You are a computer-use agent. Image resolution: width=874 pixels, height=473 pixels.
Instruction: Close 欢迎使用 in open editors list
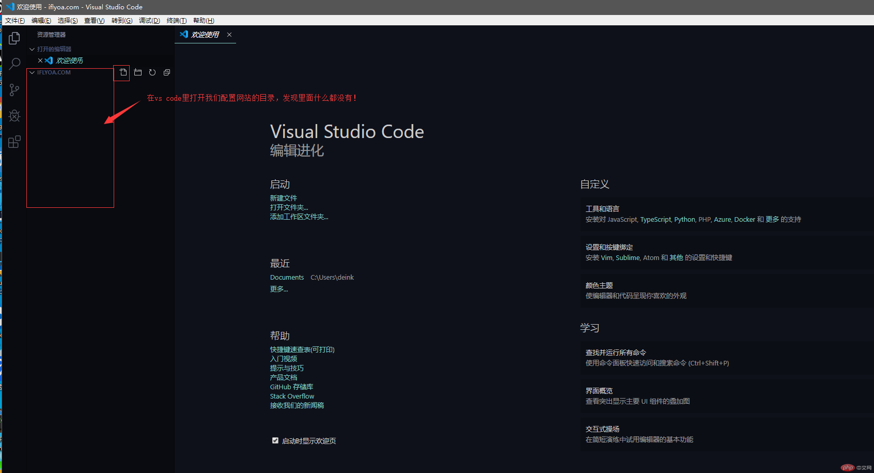click(40, 60)
